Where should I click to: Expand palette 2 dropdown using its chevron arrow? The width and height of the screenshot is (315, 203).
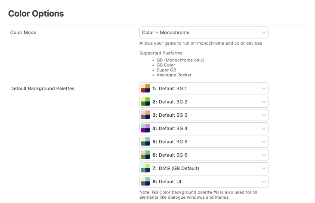click(263, 102)
